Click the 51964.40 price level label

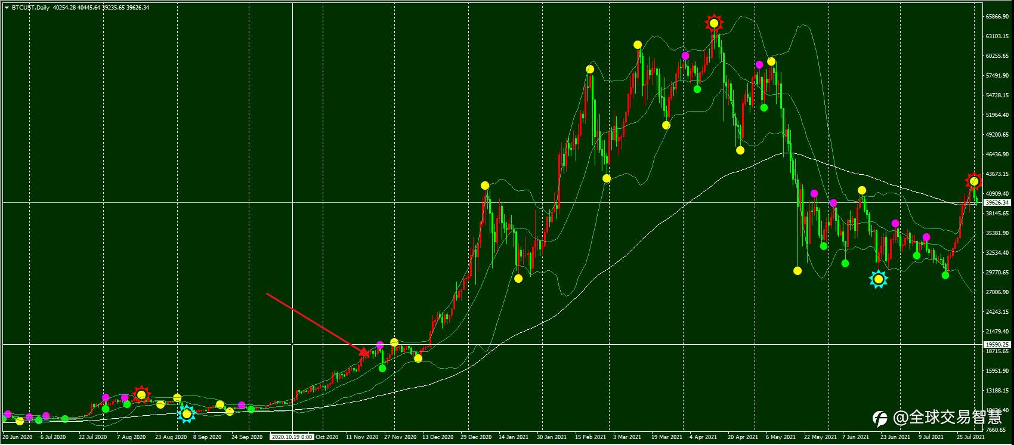click(997, 115)
